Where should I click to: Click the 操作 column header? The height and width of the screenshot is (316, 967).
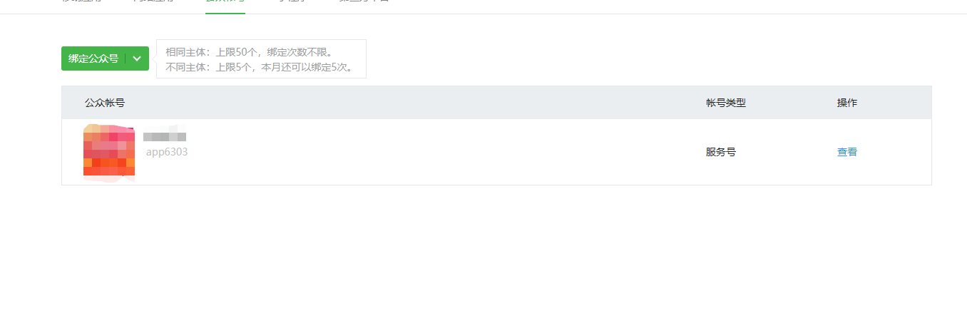coord(847,103)
